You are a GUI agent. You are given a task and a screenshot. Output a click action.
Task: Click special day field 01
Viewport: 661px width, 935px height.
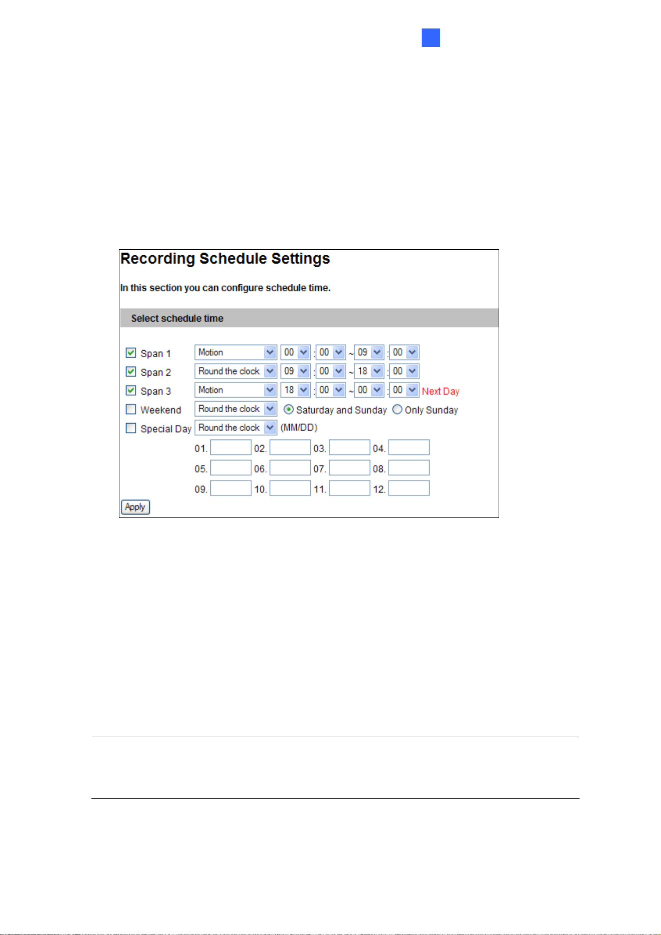point(231,447)
